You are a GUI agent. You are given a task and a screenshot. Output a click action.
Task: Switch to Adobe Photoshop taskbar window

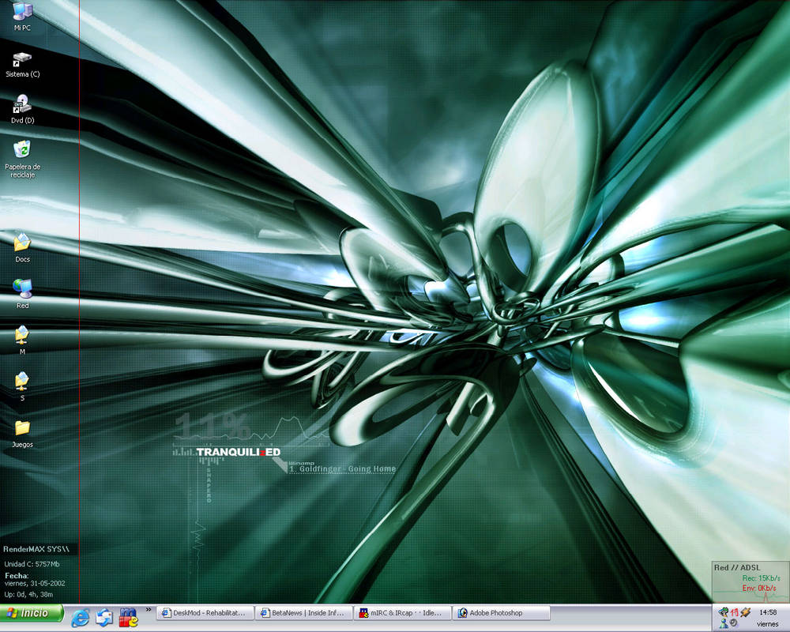501,613
